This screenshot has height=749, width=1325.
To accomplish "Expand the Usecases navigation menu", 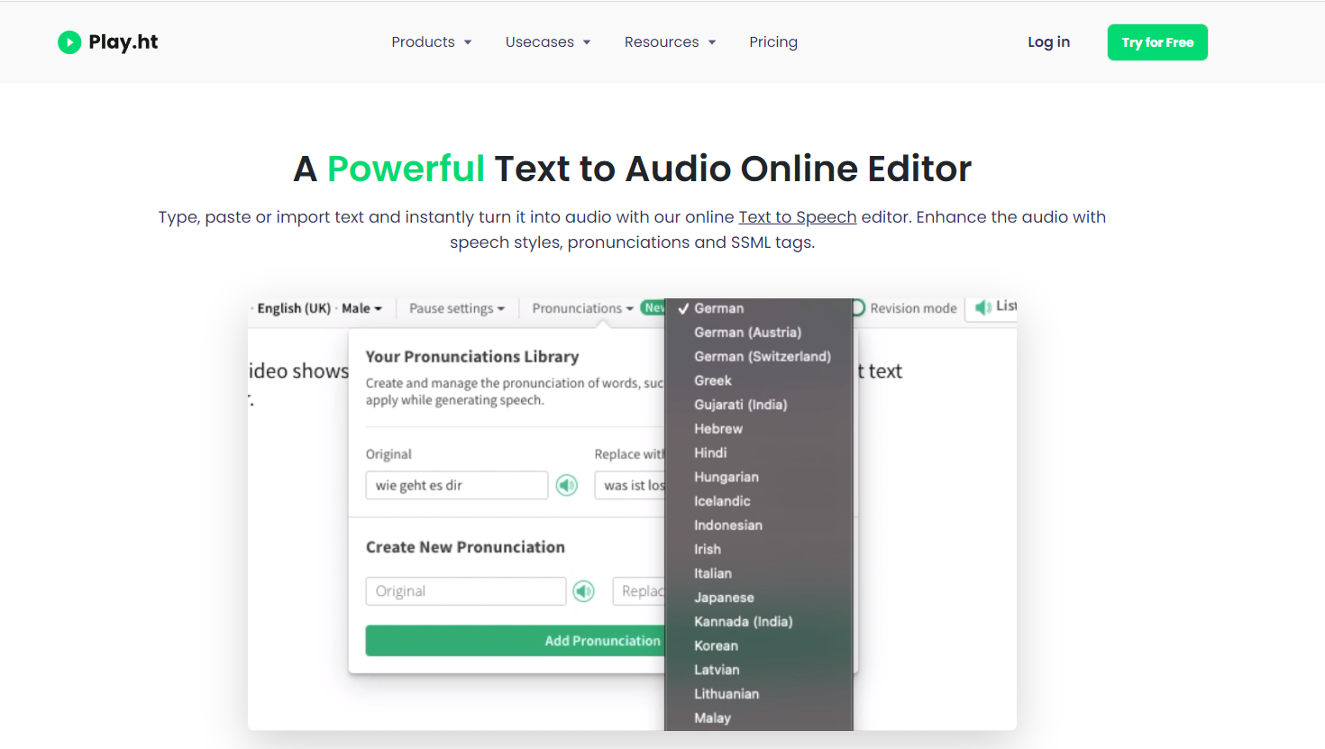I will 548,42.
